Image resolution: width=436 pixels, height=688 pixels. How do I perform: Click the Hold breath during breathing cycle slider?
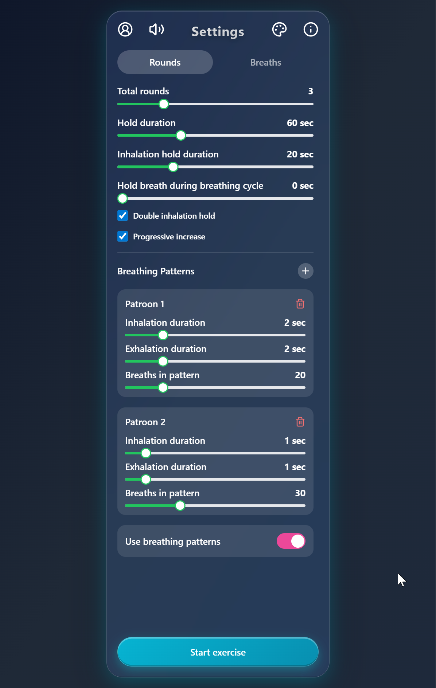tap(122, 198)
